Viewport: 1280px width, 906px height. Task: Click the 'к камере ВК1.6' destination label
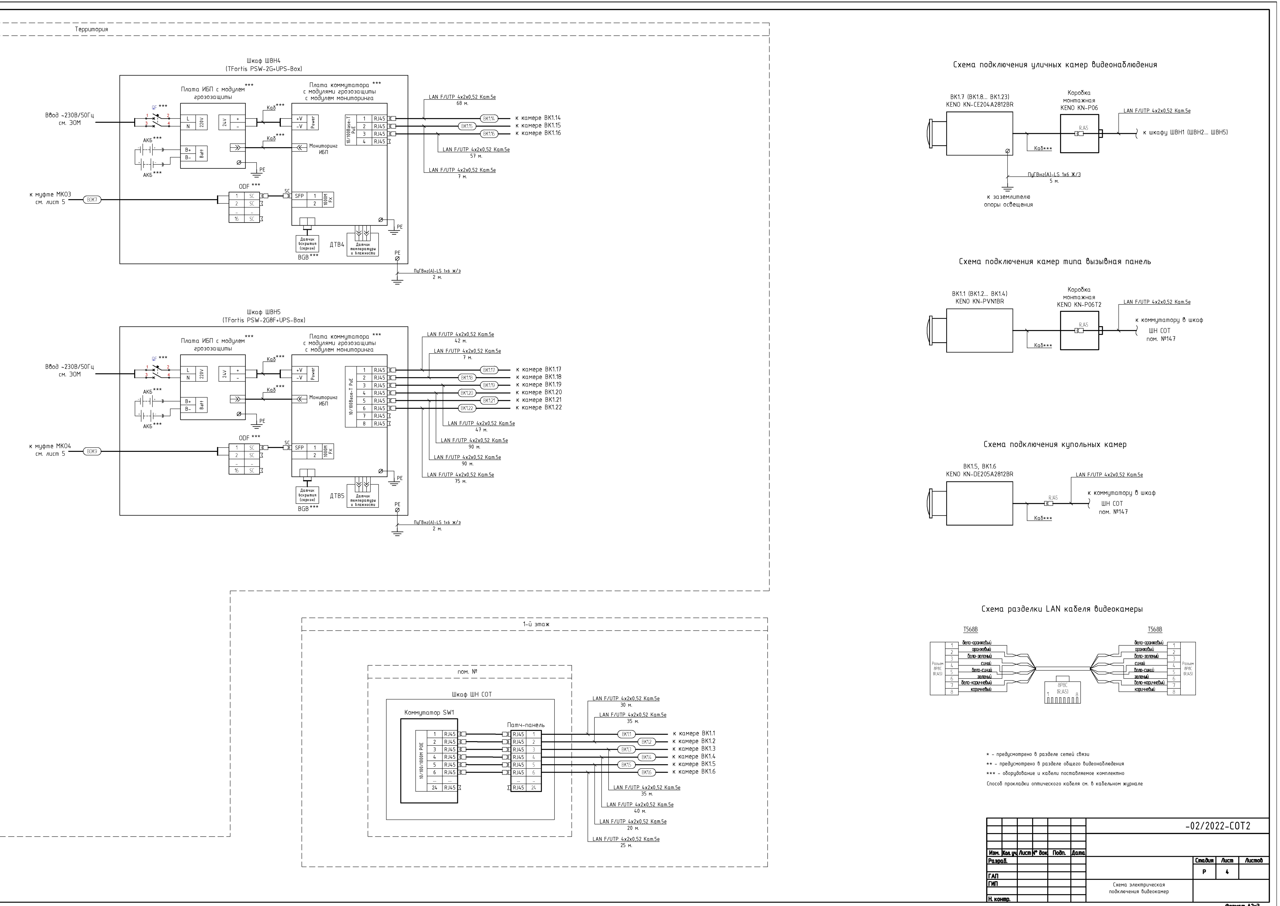tap(694, 772)
